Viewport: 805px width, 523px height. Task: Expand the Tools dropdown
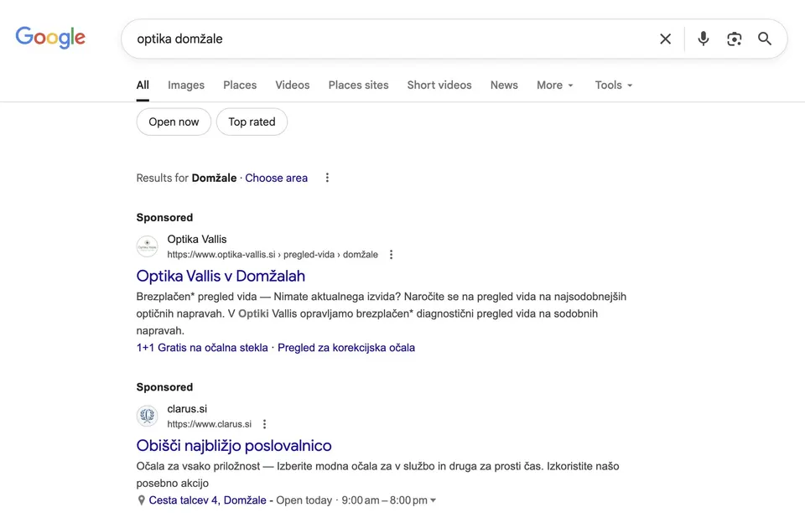tap(614, 85)
